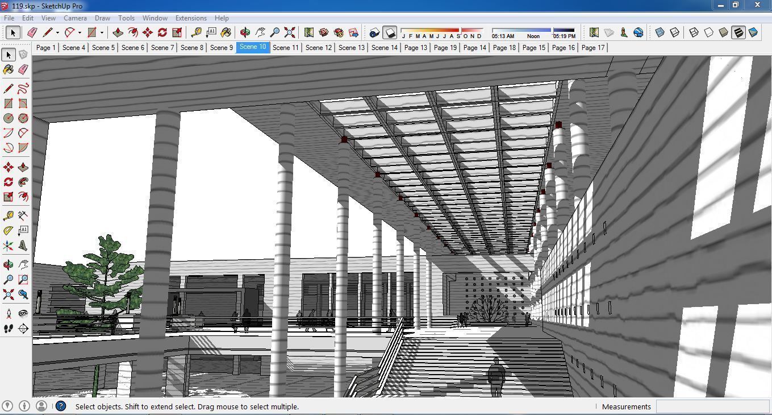
Task: Switch to Monochrome style
Action: 753,32
